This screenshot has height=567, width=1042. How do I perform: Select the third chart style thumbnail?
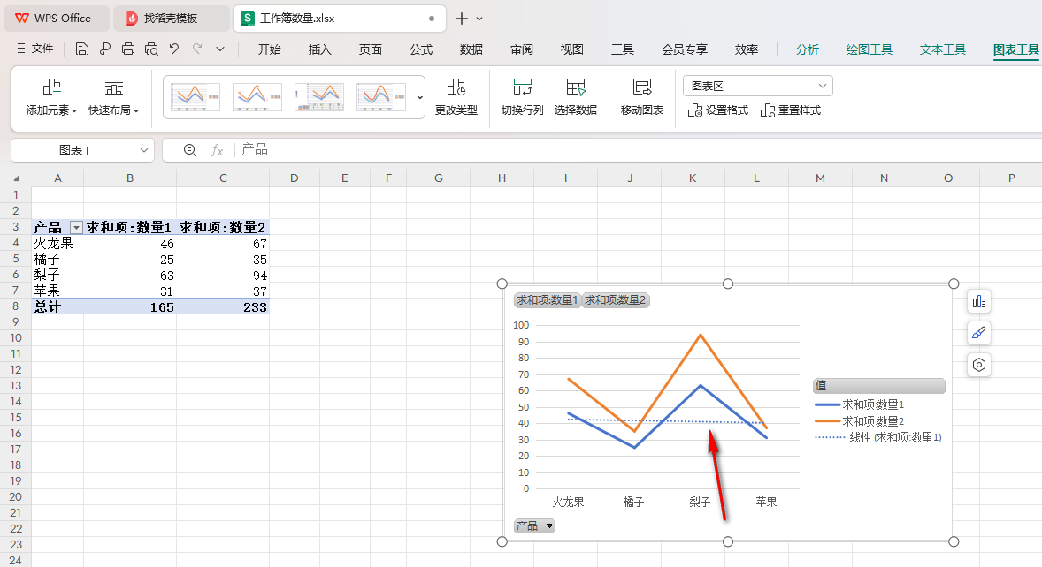tap(319, 97)
